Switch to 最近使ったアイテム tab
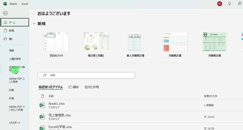Image resolution: width=243 pixels, height=130 pixels. point(51,87)
